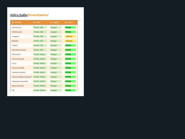Click the yellow Vähissä tag for Basilika
The height and width of the screenshot is (139, 185).
click(71, 41)
